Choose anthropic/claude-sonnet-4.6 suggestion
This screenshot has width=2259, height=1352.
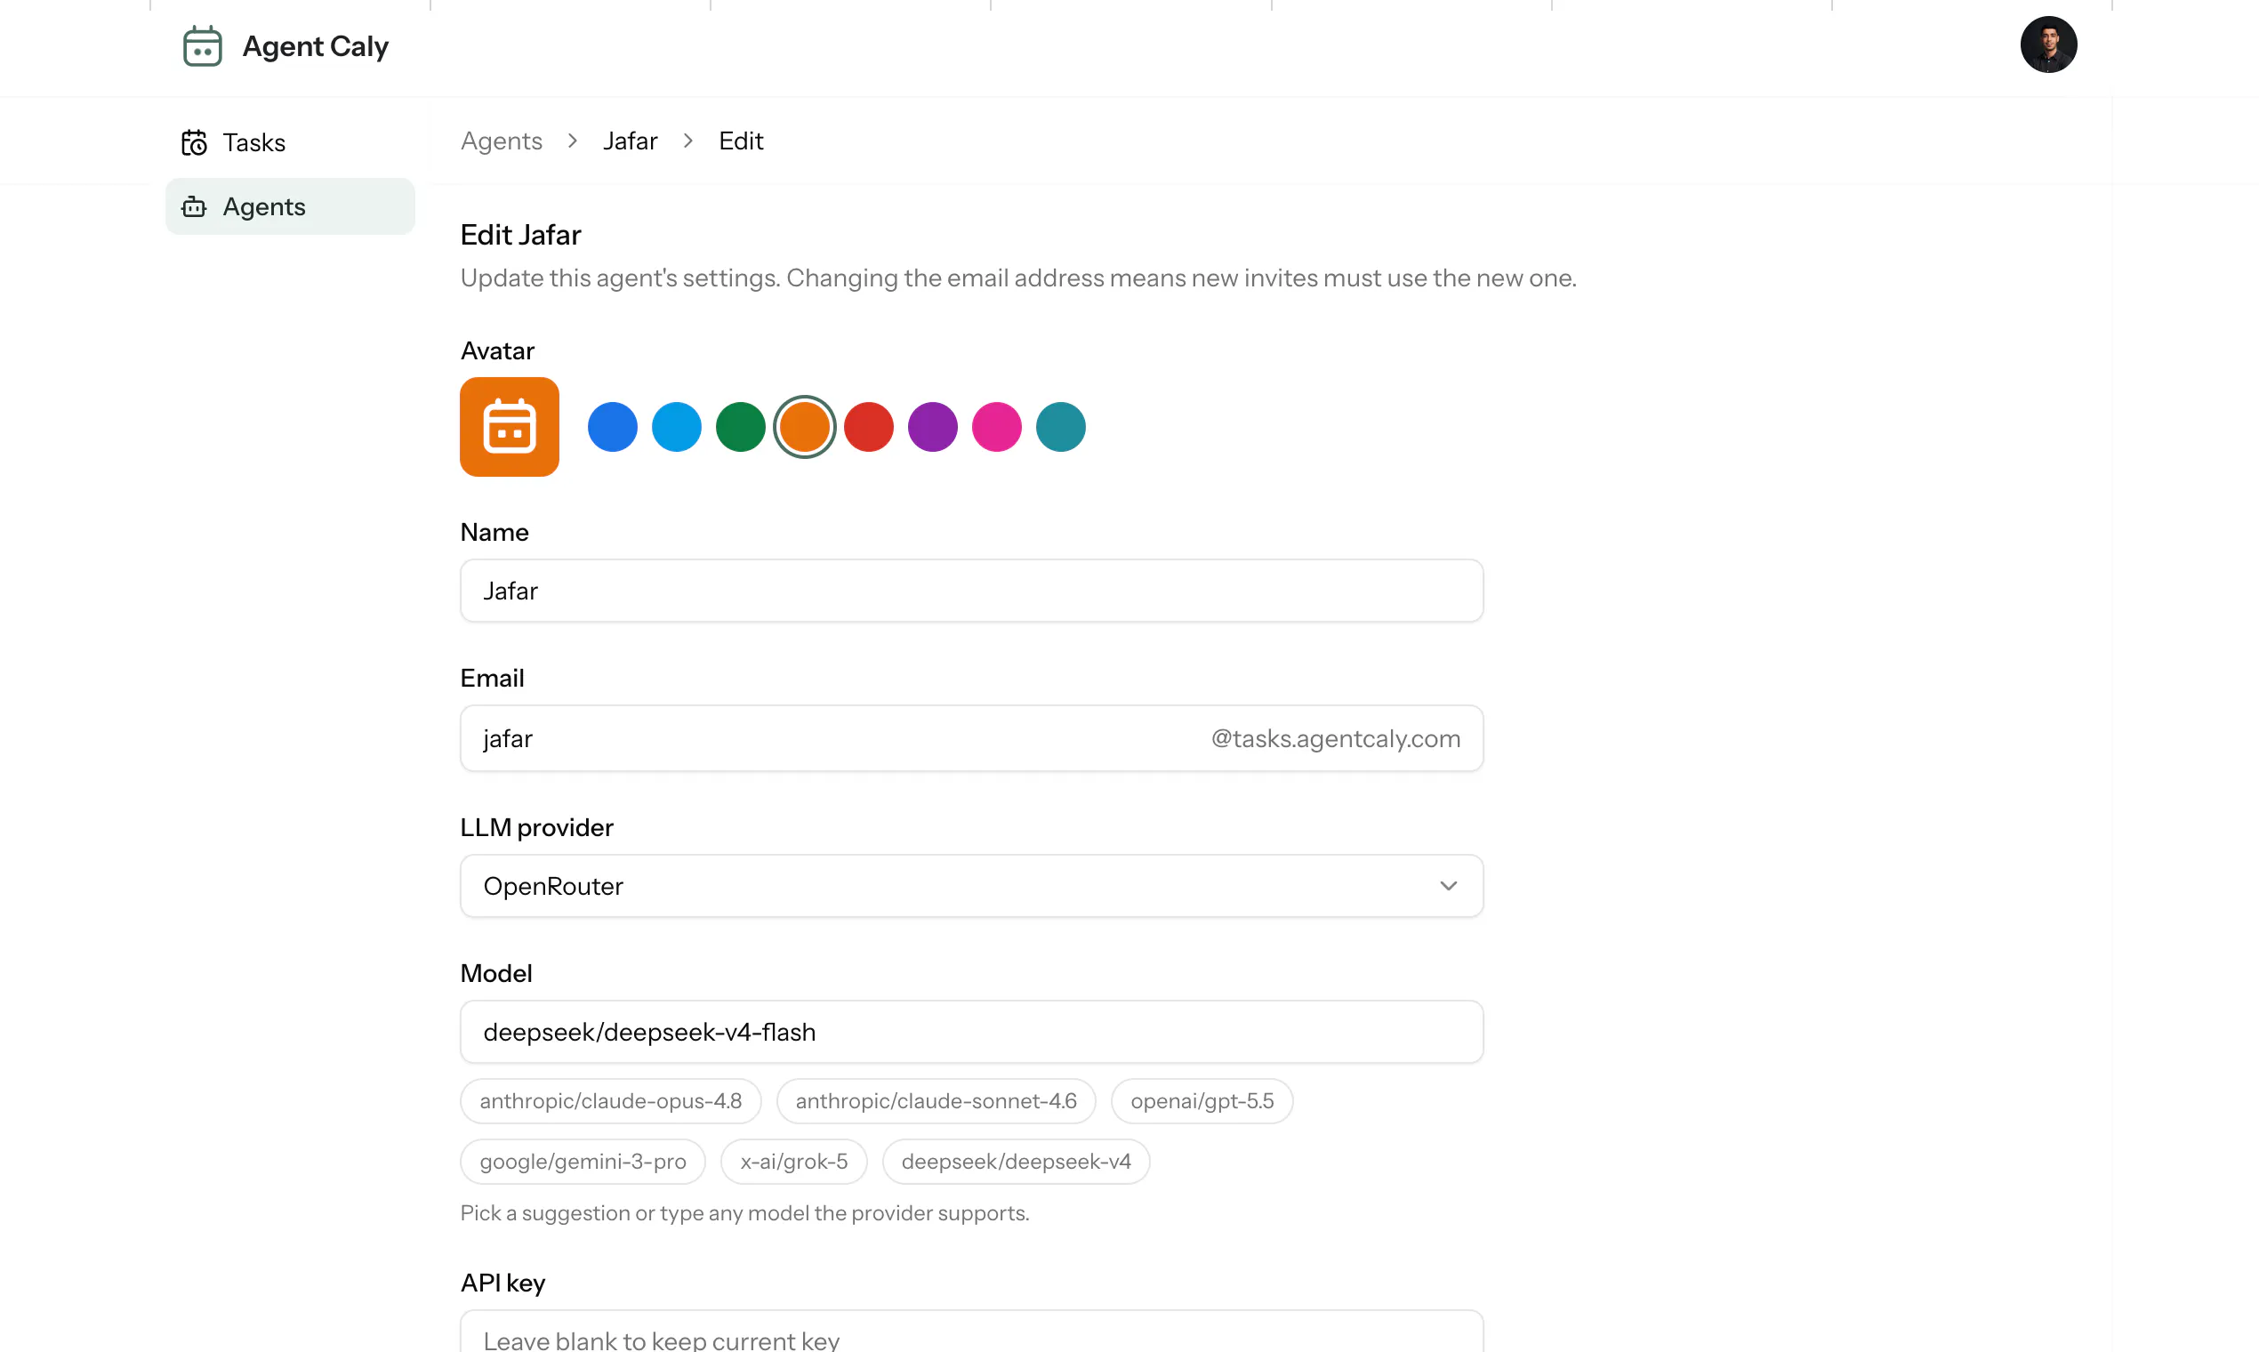[x=936, y=1101]
